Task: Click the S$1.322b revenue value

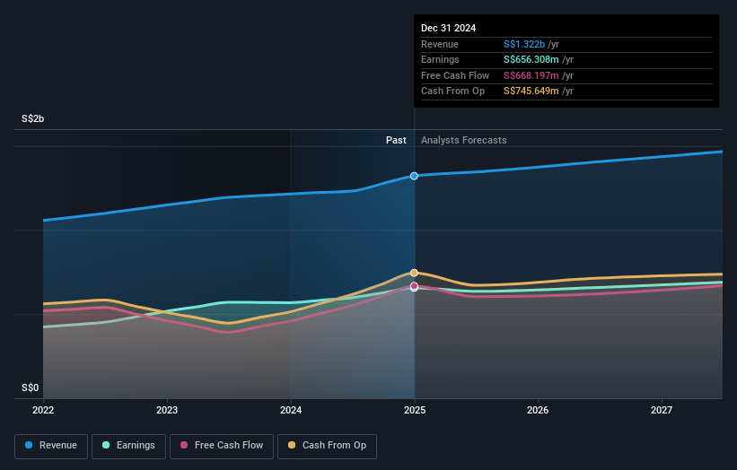Action: [524, 44]
